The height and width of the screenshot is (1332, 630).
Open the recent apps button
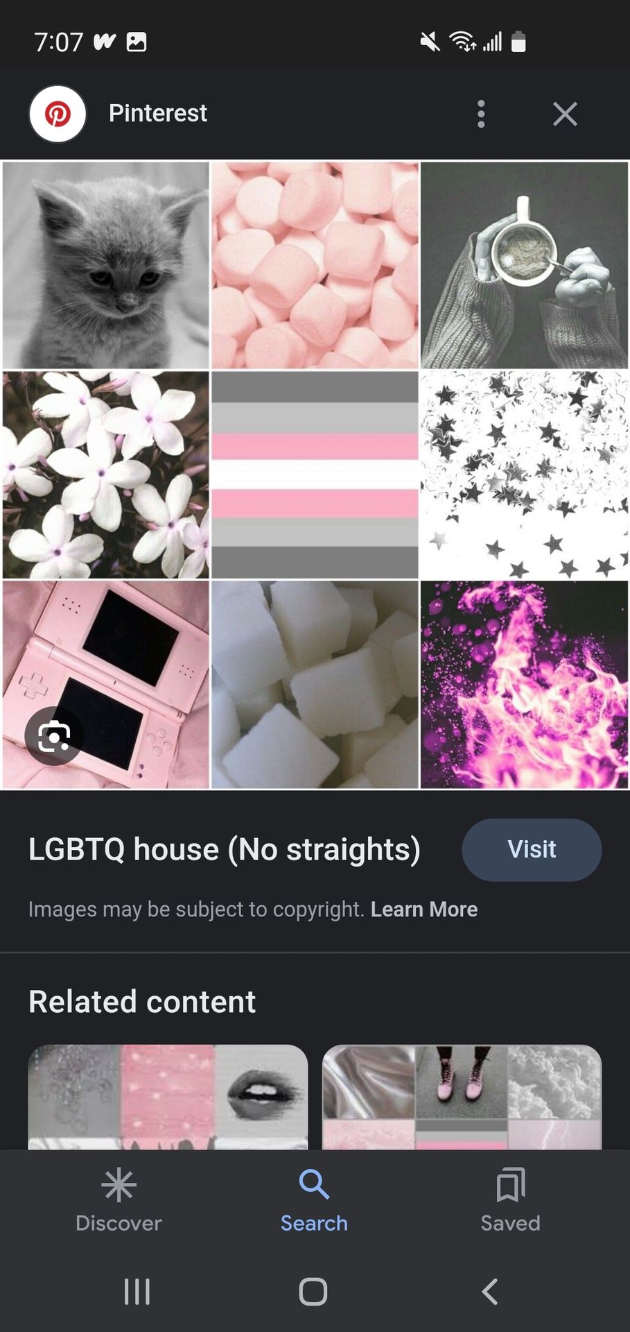pos(137,1292)
